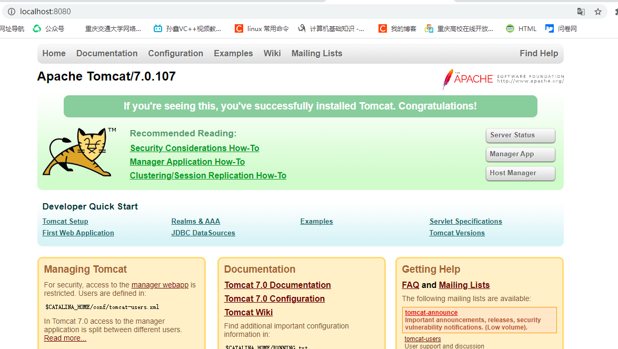
Task: Click the Server Status button
Action: pos(520,135)
